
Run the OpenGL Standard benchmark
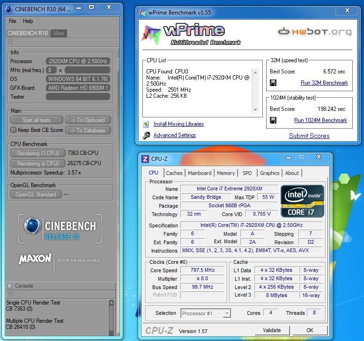(x=36, y=194)
